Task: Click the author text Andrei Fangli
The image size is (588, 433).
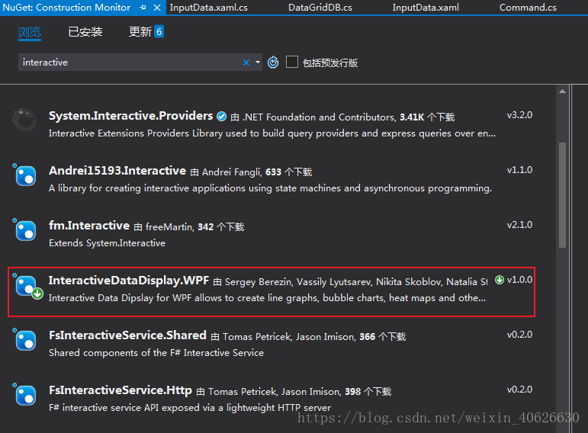Action: [231, 172]
